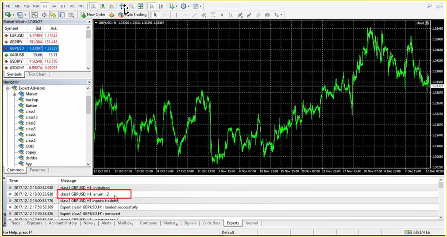This screenshot has width=447, height=237.
Task: Open the Profiles dropdown arrow
Action: coord(25,15)
